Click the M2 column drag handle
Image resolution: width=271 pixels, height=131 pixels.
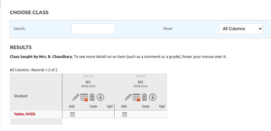click(x=140, y=76)
